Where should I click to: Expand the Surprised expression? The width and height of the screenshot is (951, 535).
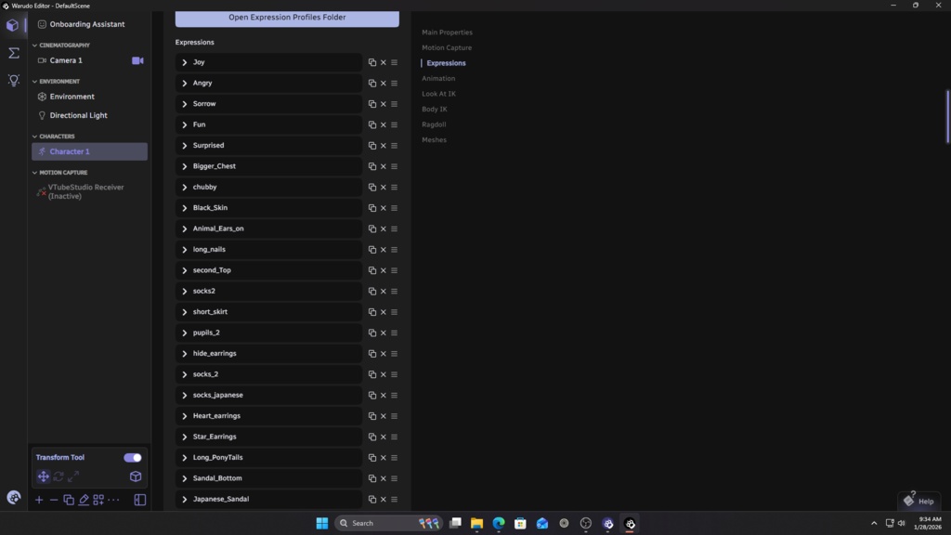[x=185, y=146]
